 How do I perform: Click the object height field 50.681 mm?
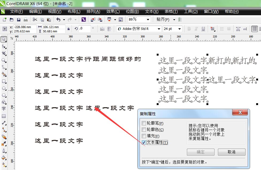[x=53, y=31]
